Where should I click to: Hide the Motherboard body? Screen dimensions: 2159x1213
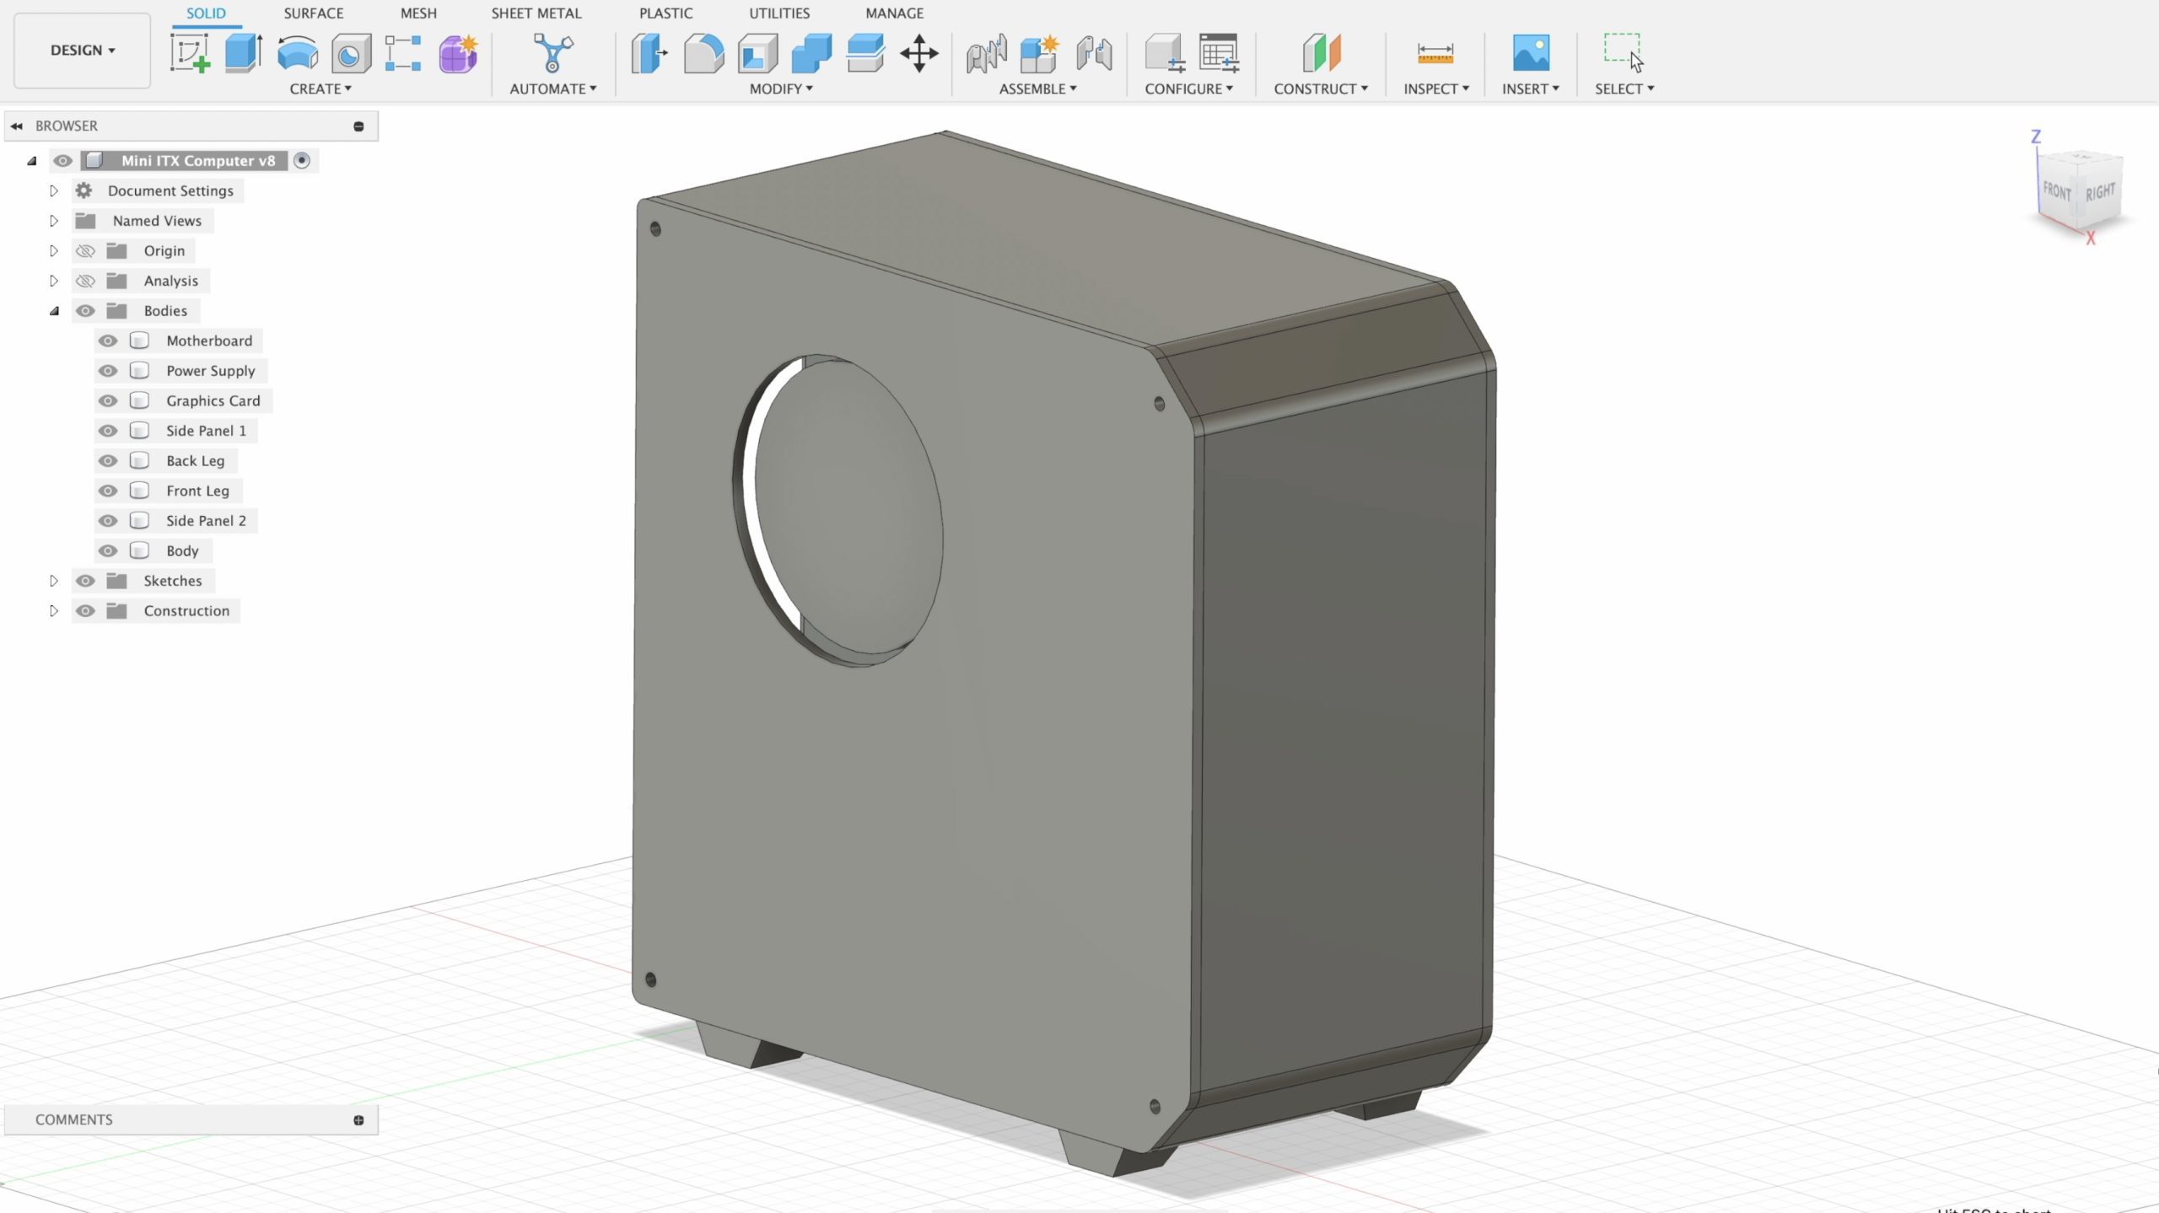(108, 341)
